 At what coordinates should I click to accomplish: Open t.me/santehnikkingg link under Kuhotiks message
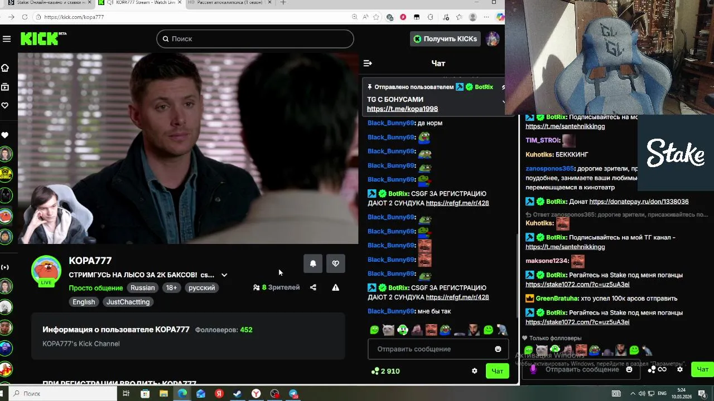(x=565, y=247)
